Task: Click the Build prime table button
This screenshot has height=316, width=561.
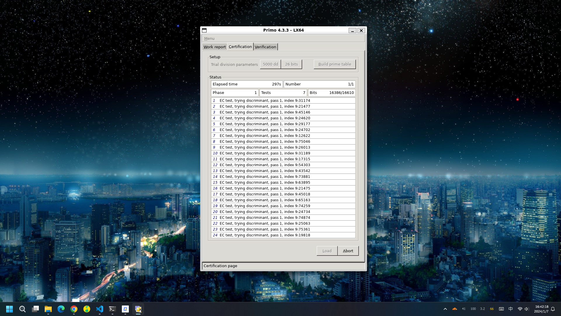Action: [x=335, y=64]
